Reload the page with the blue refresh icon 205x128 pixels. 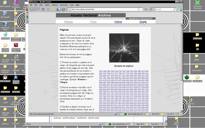click(x=43, y=9)
